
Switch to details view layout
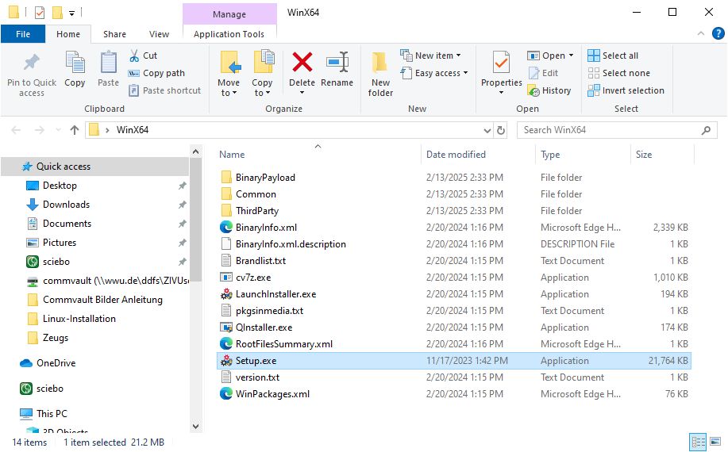click(x=699, y=442)
